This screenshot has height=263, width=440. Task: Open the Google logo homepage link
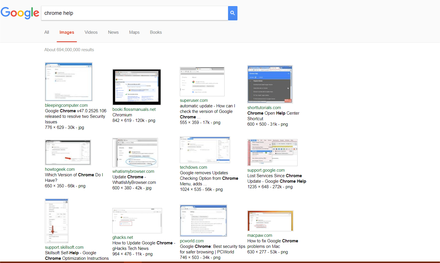coord(20,13)
